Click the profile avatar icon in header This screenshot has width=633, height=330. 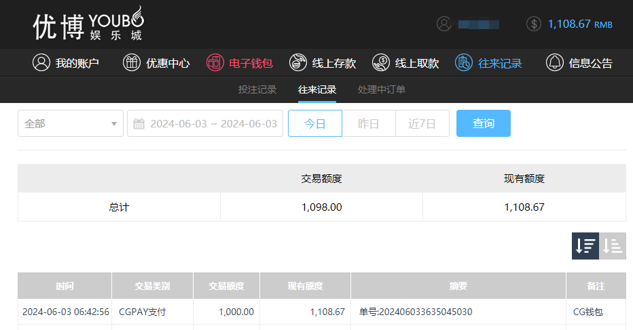click(x=444, y=24)
